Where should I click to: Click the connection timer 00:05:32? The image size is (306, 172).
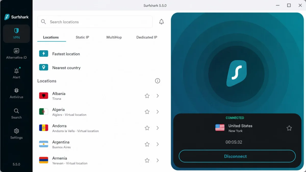click(x=234, y=142)
